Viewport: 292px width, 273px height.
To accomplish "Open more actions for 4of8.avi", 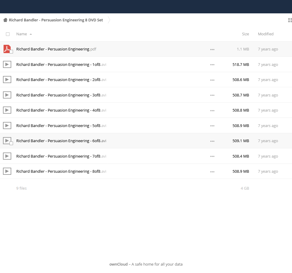I will click(212, 111).
